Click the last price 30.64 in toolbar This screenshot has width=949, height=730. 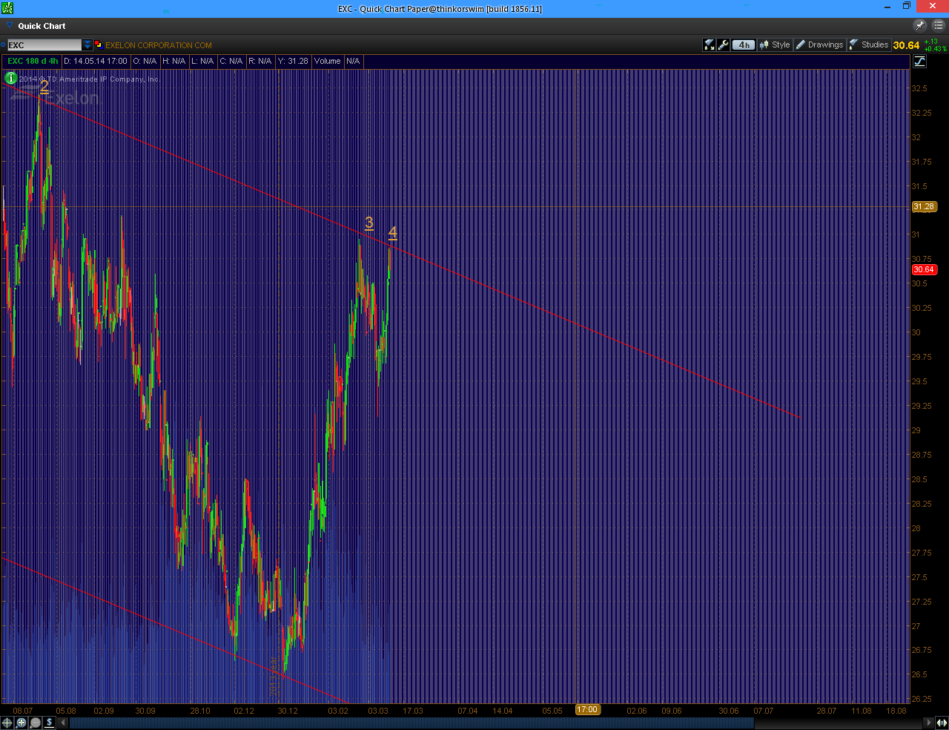click(x=906, y=45)
